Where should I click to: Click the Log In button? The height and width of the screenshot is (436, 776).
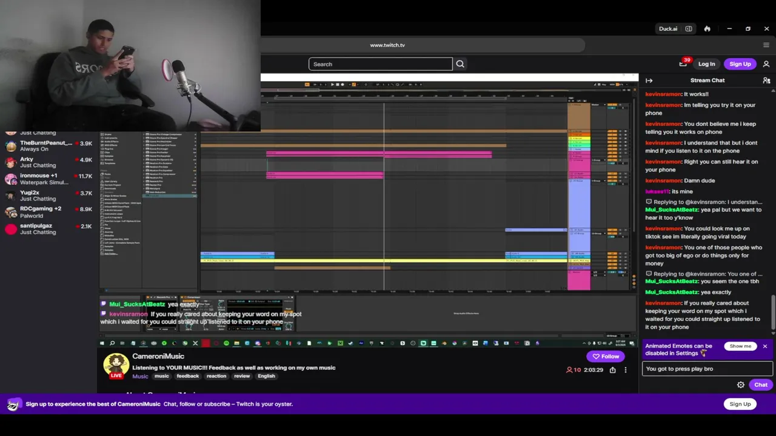pyautogui.click(x=707, y=64)
